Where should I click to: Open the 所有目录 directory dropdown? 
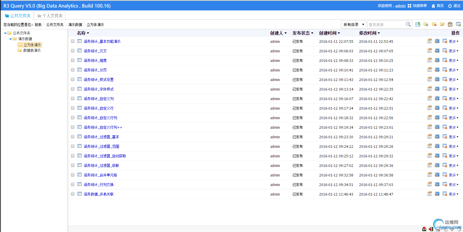coord(353,25)
